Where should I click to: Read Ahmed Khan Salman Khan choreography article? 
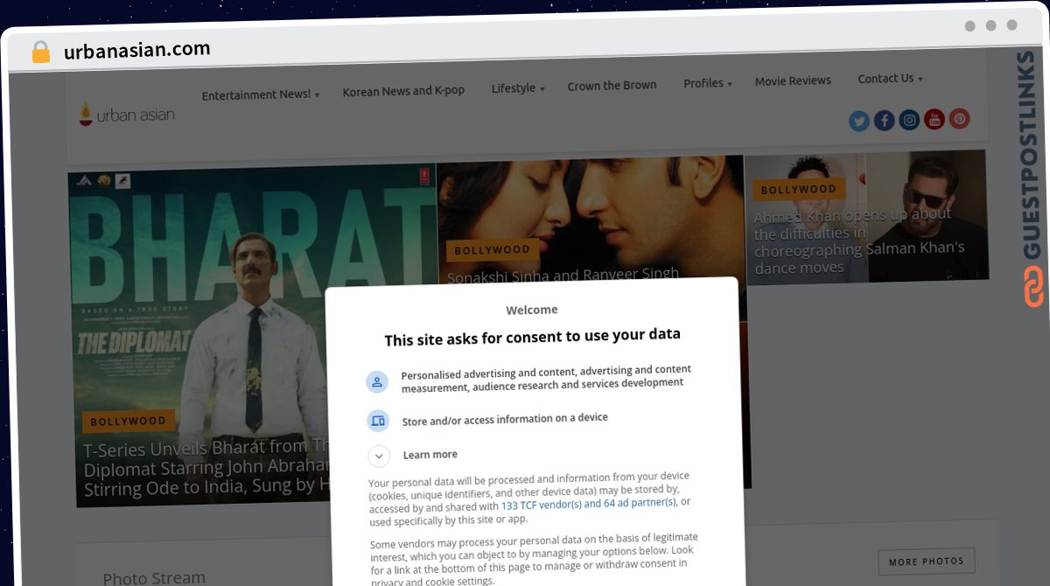click(859, 241)
